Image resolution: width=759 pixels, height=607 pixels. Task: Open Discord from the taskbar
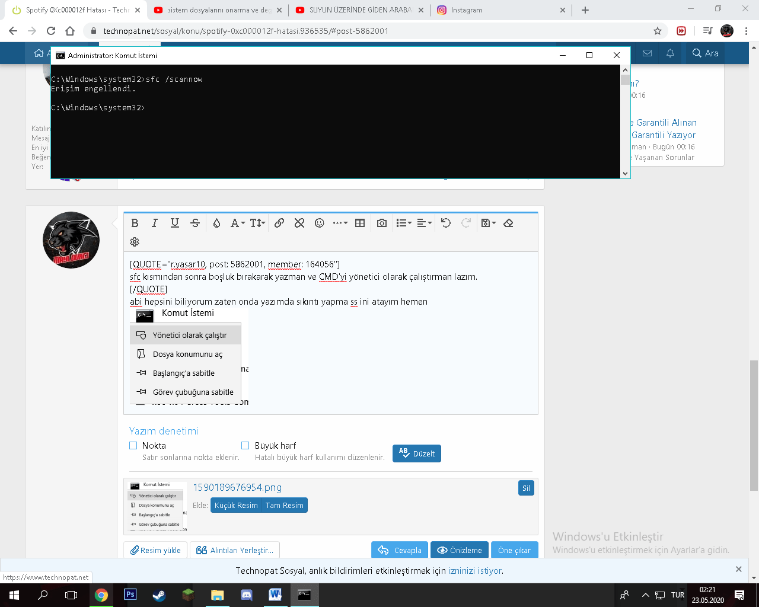[x=246, y=595]
